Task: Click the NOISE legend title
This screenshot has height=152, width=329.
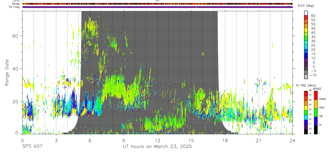Action: (x=317, y=89)
